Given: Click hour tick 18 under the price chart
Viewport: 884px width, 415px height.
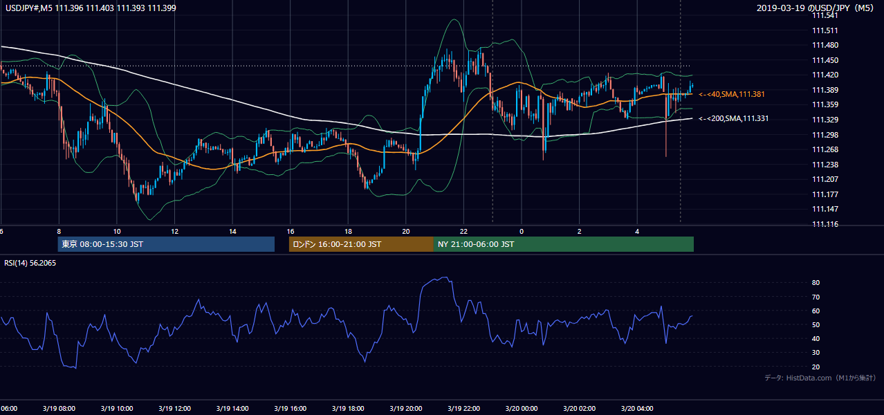Looking at the screenshot, I should coord(348,231).
